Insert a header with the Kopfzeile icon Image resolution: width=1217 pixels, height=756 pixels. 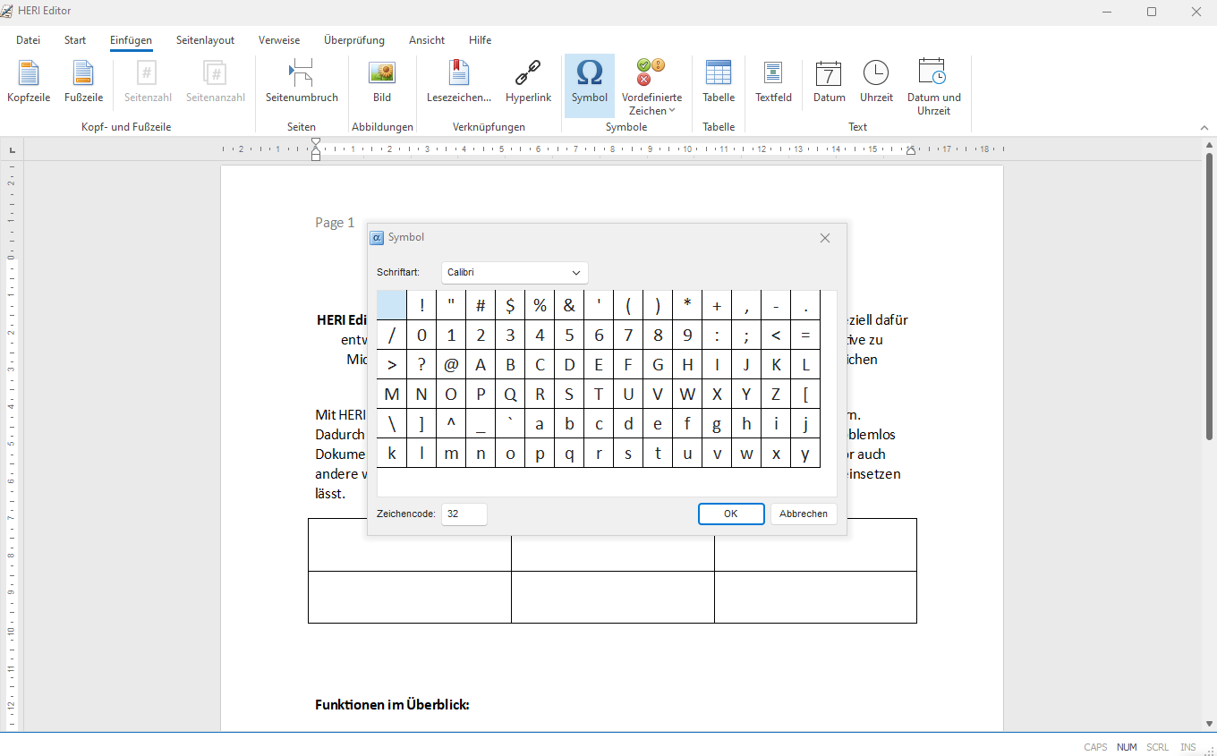click(x=29, y=82)
